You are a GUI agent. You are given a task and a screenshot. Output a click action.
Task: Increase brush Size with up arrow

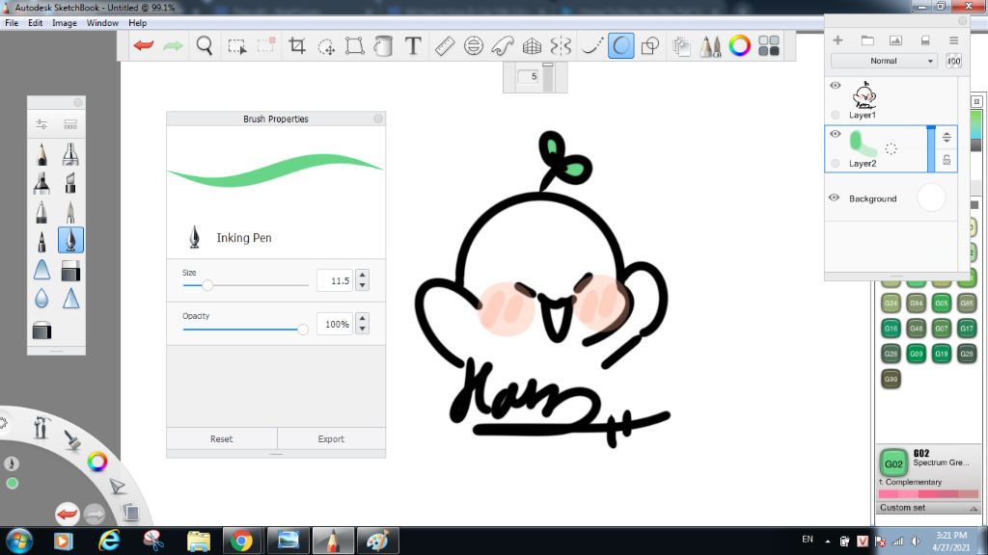pyautogui.click(x=363, y=275)
